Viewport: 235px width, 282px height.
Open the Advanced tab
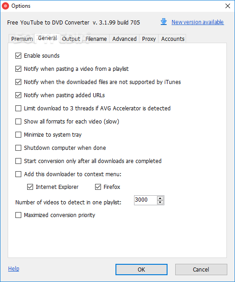point(125,39)
